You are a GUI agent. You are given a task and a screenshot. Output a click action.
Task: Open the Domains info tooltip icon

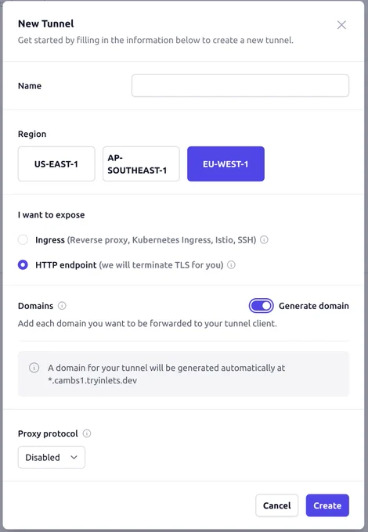[62, 306]
